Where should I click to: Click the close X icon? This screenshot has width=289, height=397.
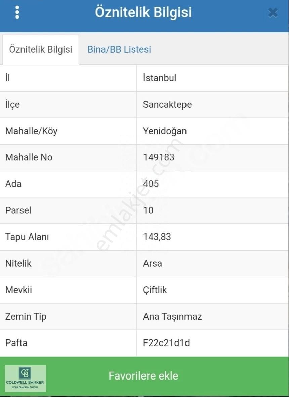pyautogui.click(x=272, y=12)
